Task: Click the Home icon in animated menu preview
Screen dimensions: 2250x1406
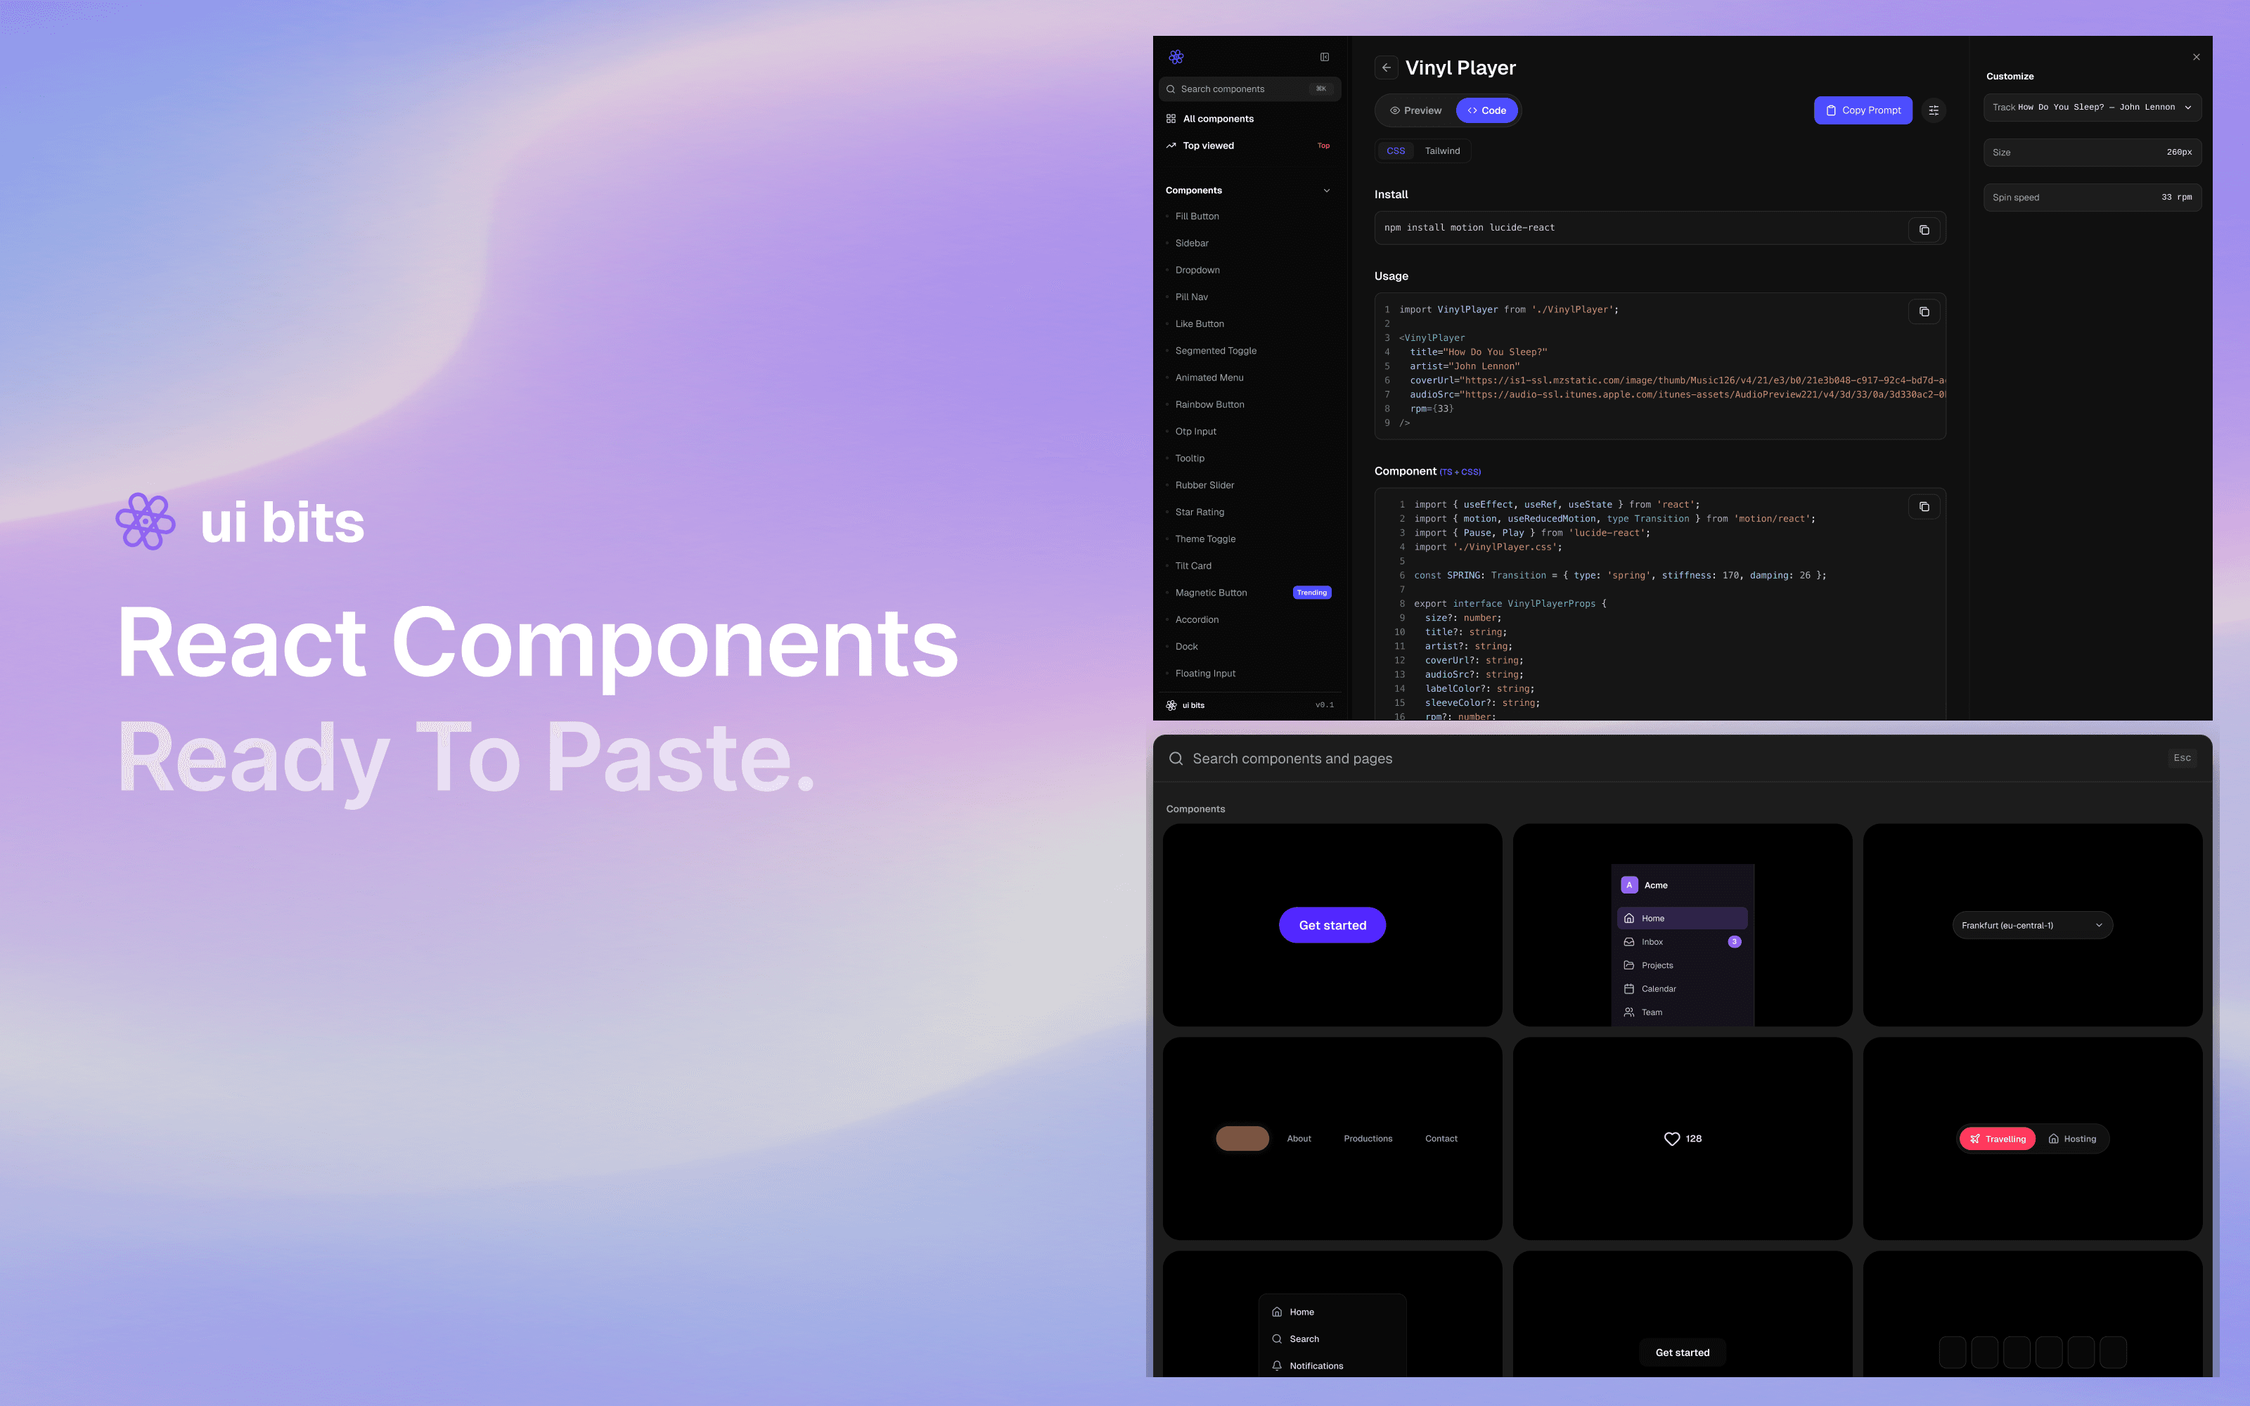Action: point(1277,1312)
